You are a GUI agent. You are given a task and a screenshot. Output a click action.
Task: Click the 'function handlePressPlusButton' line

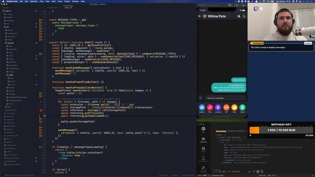(x=78, y=82)
